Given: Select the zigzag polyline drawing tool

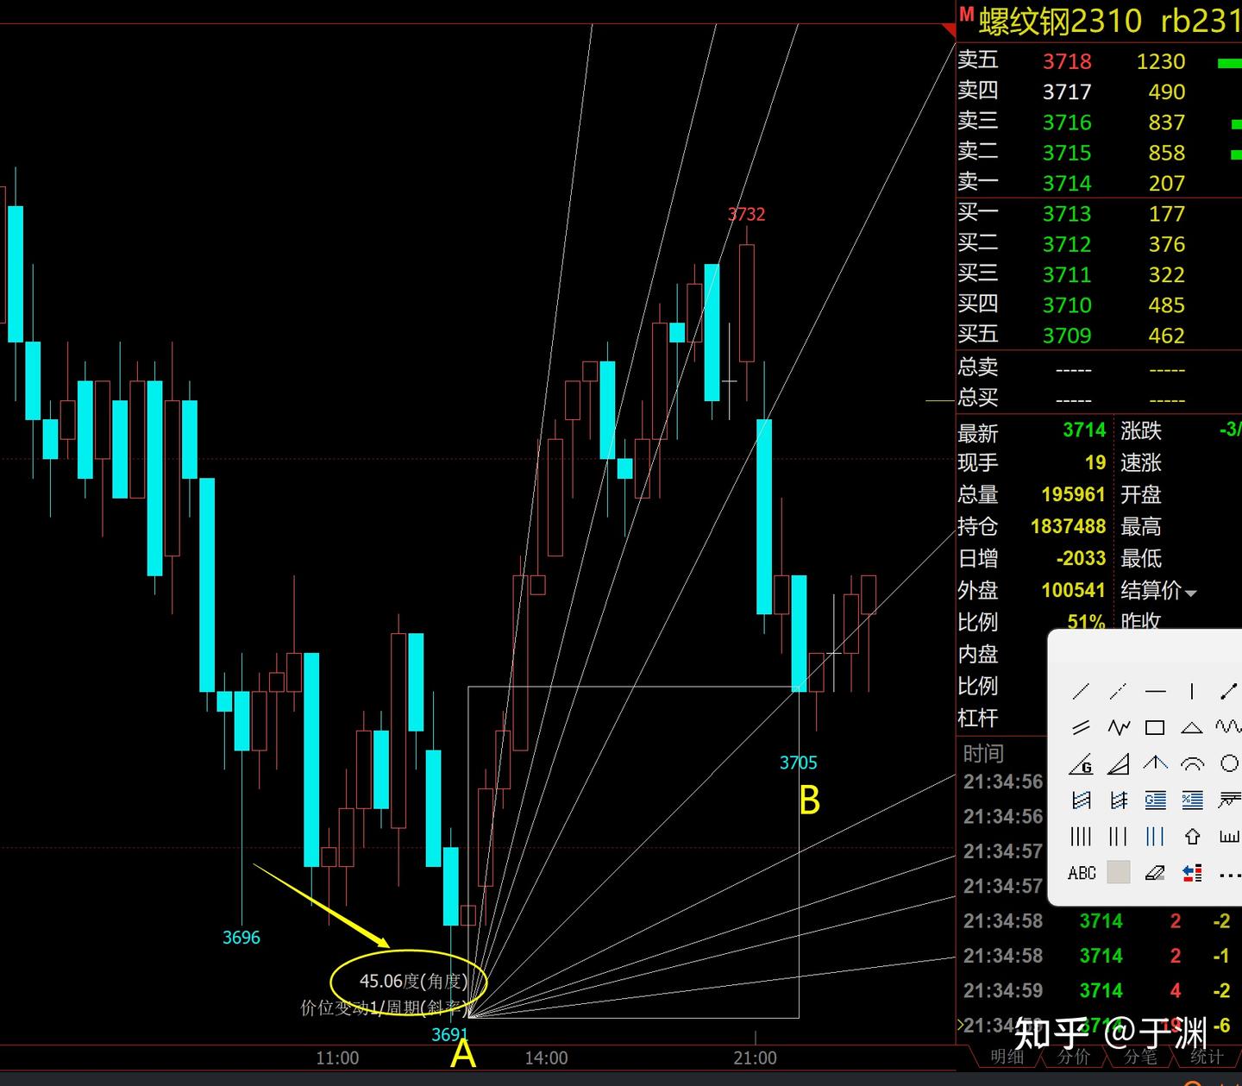Looking at the screenshot, I should 1118,728.
